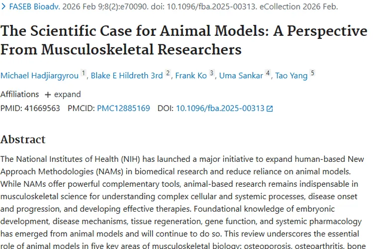Follow the DOI 10.1096/fba.2025-00313 link below Affiliations
The width and height of the screenshot is (373, 249).
(220, 108)
